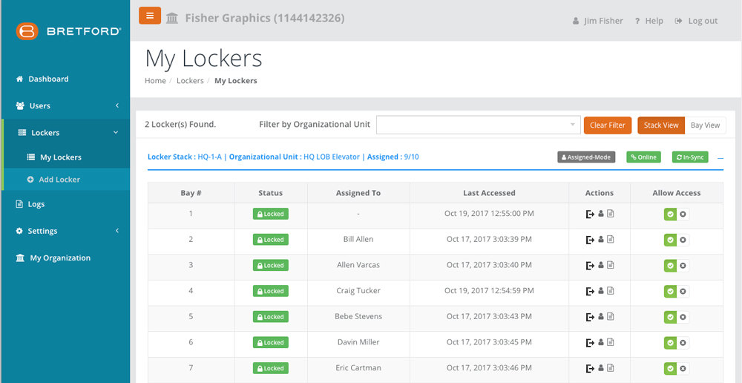Click the green Online status badge
Viewport: 742px width, 383px height.
(x=643, y=157)
